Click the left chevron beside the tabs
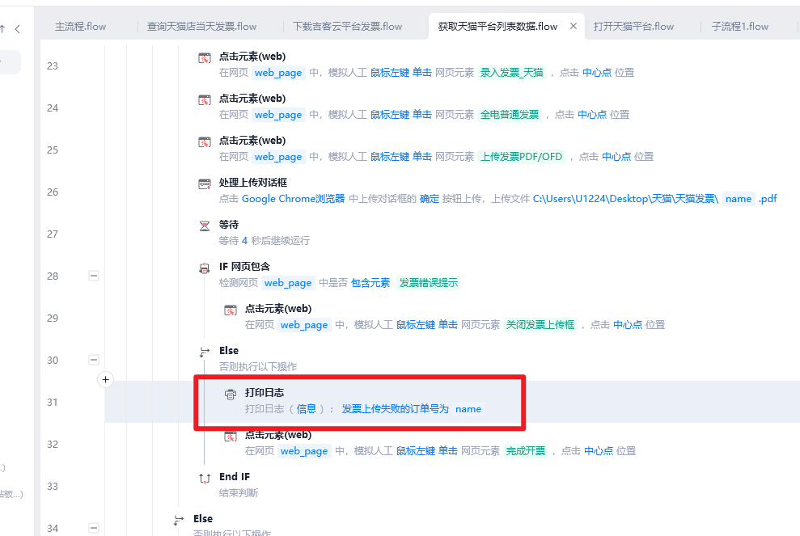Image resolution: width=800 pixels, height=536 pixels. coord(17,29)
